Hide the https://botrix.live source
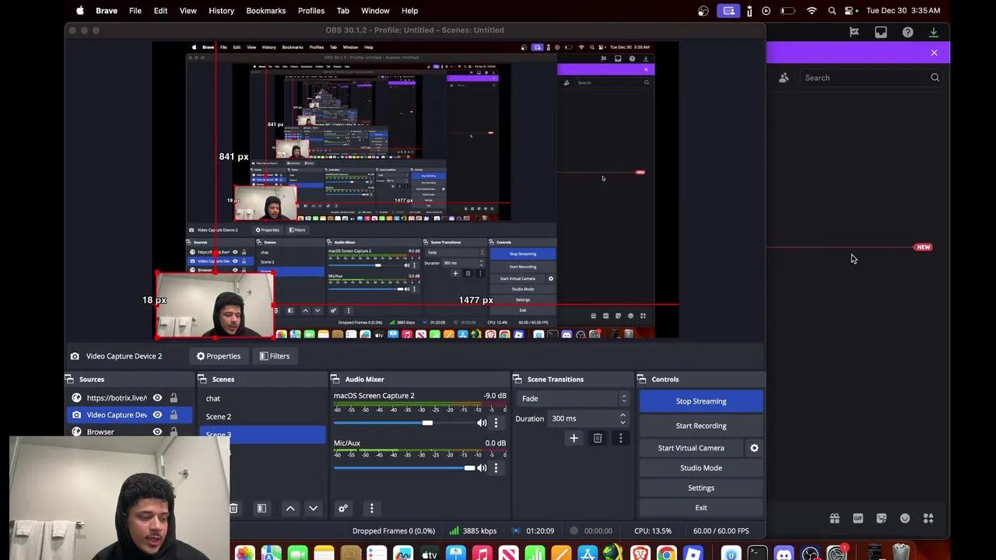996x560 pixels. tap(157, 397)
